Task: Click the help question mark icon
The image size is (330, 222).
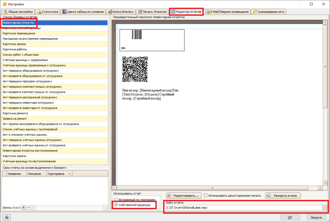Action: [7, 217]
